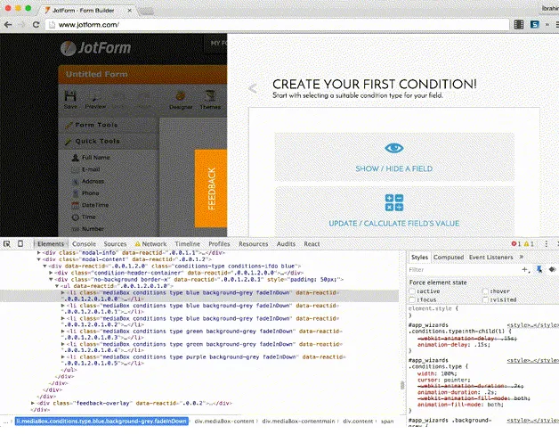Viewport: 559px width, 434px height.
Task: Click the S extension icon in toolbar
Action: point(534,24)
